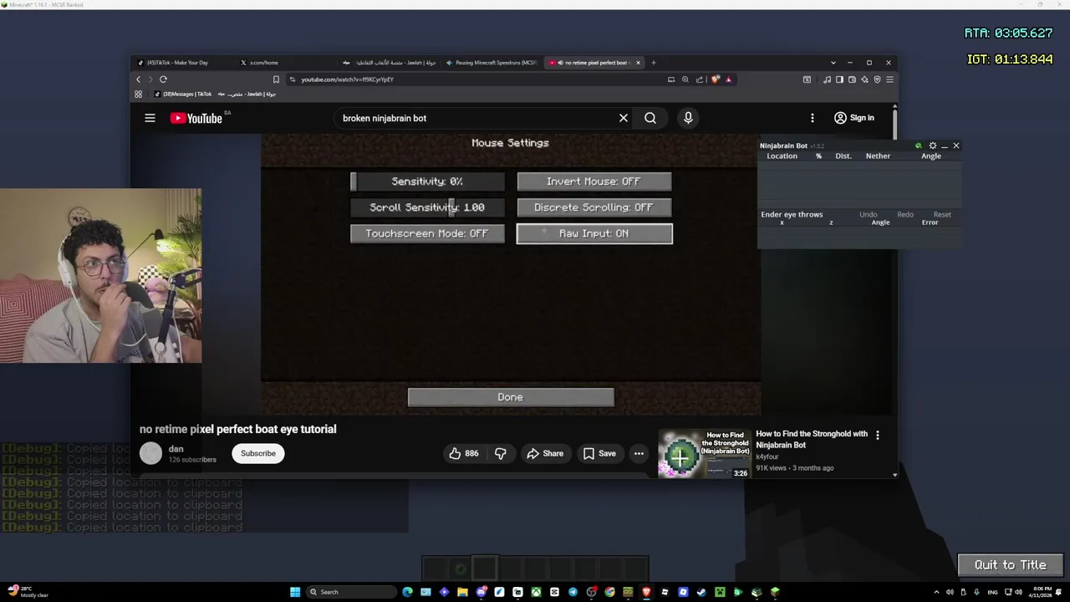Open File Explorer from the taskbar
Viewport: 1070px width, 602px height.
(462, 592)
